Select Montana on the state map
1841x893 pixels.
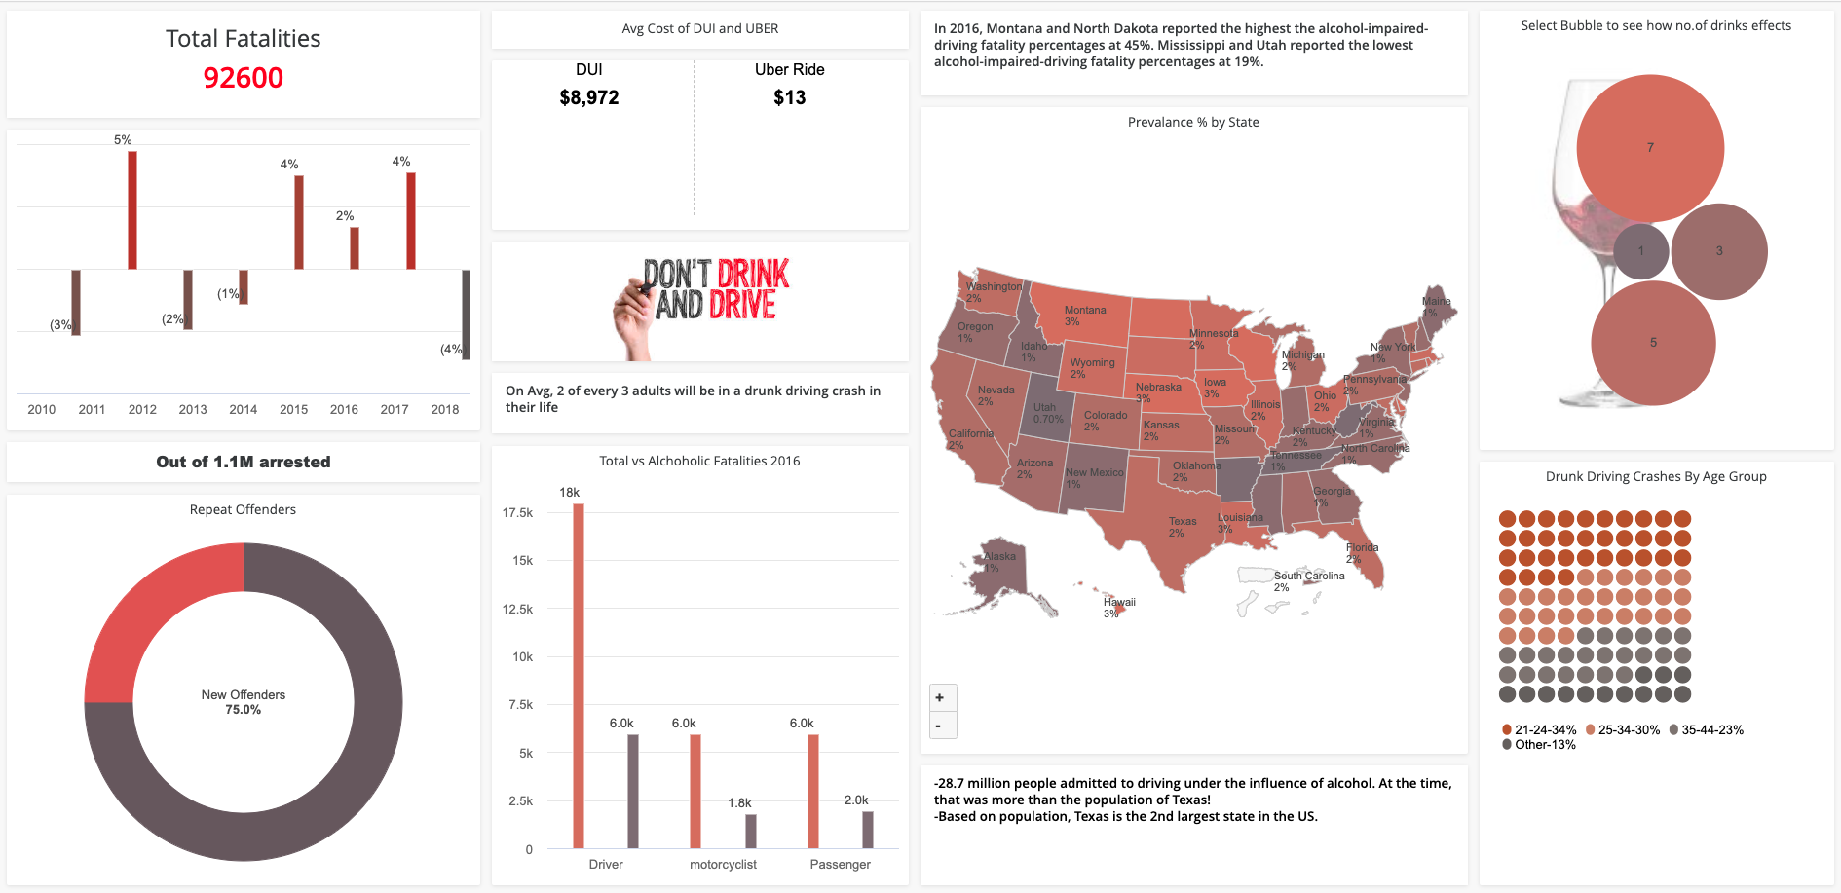pyautogui.click(x=1081, y=312)
